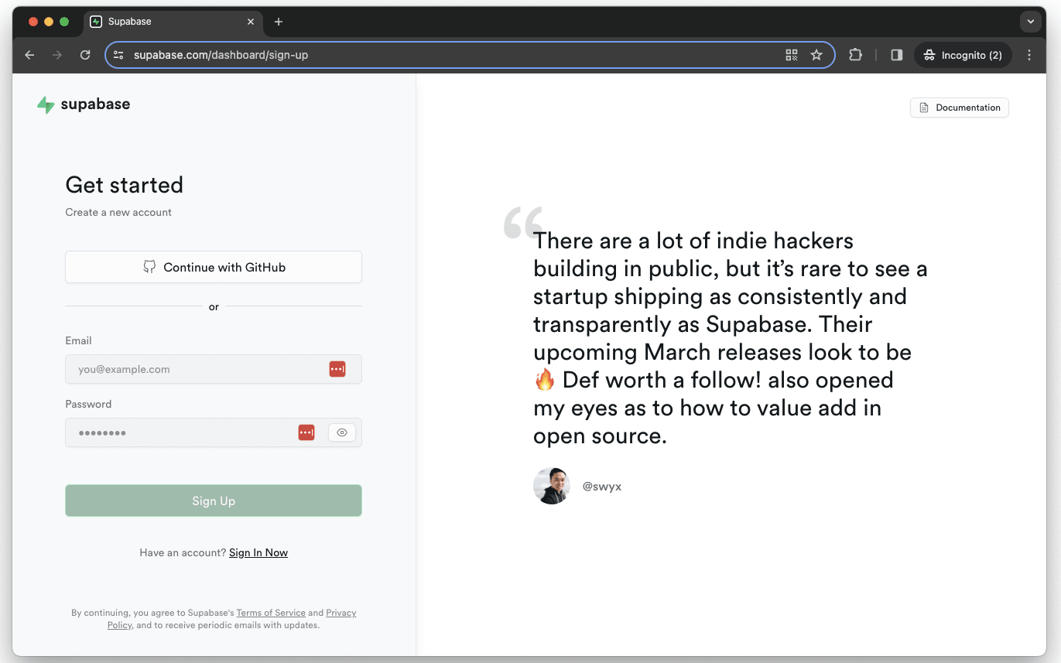Click the @swyx handle text
Screen dimensions: 1061x663
coord(602,487)
